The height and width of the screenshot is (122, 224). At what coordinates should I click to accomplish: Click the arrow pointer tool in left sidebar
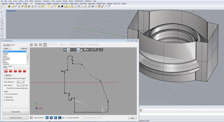click(2, 12)
